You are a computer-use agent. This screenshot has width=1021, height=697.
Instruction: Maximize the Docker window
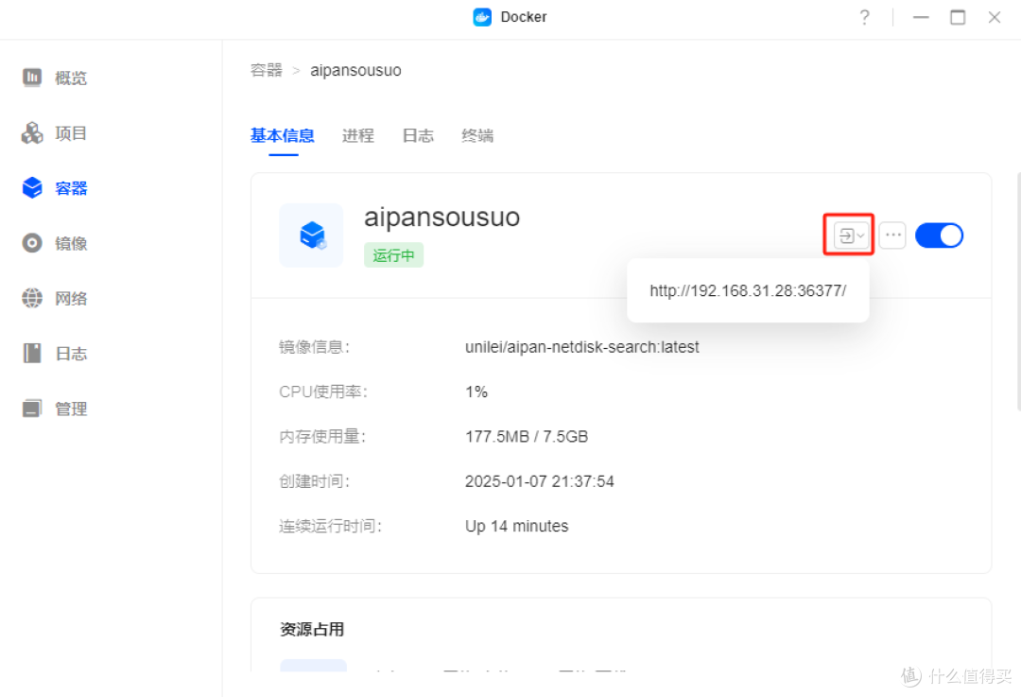pos(958,17)
